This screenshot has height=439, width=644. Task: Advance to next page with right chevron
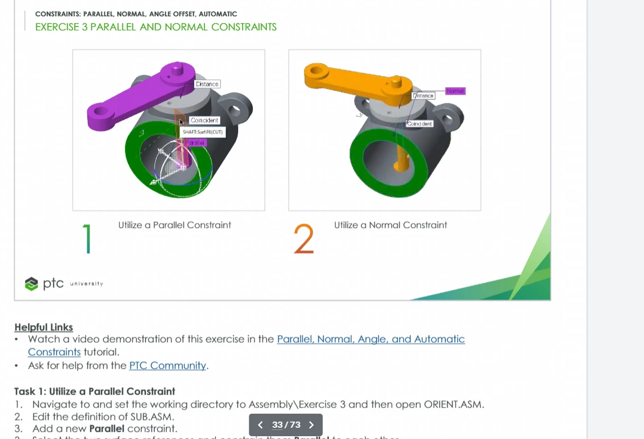pos(311,425)
